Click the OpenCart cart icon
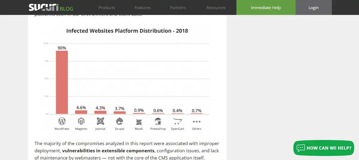The height and width of the screenshot is (160, 359). pyautogui.click(x=177, y=121)
